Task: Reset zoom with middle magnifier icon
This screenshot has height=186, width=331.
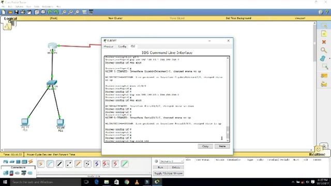Action: tap(70, 12)
